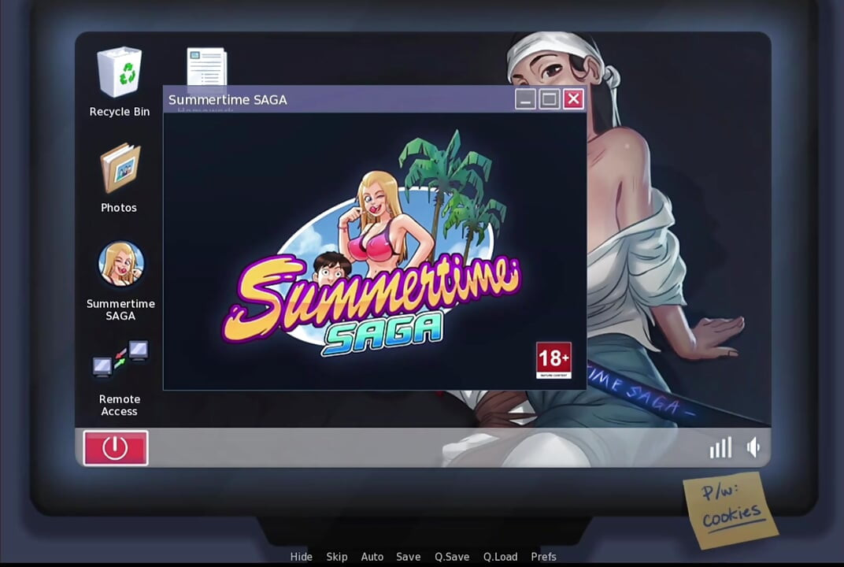844x567 pixels.
Task: Open Prefs in the bottom menu
Action: coord(543,557)
